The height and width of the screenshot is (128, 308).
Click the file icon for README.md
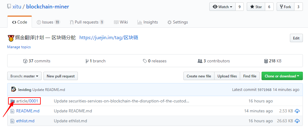[x=12, y=111]
